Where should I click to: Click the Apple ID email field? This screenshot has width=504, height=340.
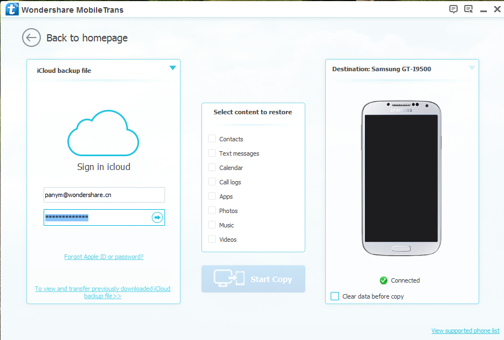click(x=104, y=195)
